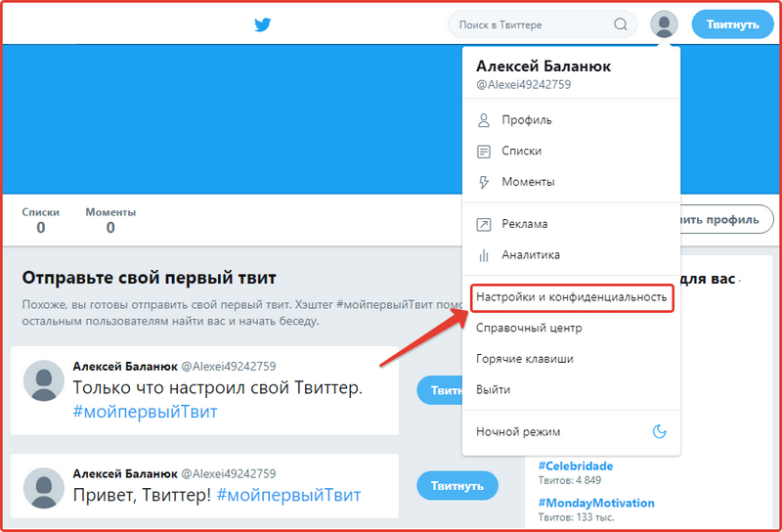Open the Списки counter tab
782x532 pixels.
point(40,220)
